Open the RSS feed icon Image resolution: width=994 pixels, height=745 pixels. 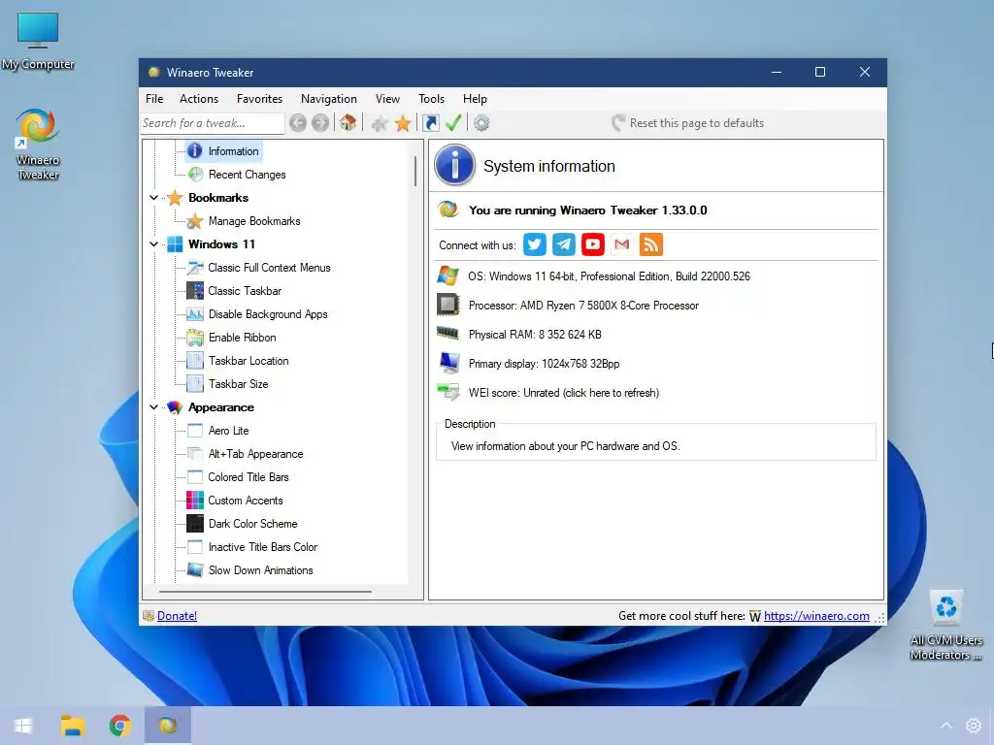coord(651,244)
